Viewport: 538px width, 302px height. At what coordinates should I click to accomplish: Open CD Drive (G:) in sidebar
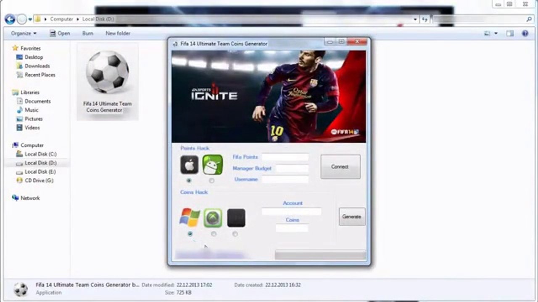click(x=35, y=180)
